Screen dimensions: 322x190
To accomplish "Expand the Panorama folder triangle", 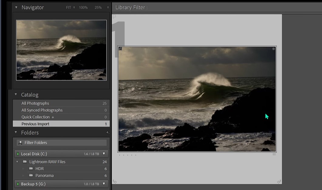I will 23,175.
